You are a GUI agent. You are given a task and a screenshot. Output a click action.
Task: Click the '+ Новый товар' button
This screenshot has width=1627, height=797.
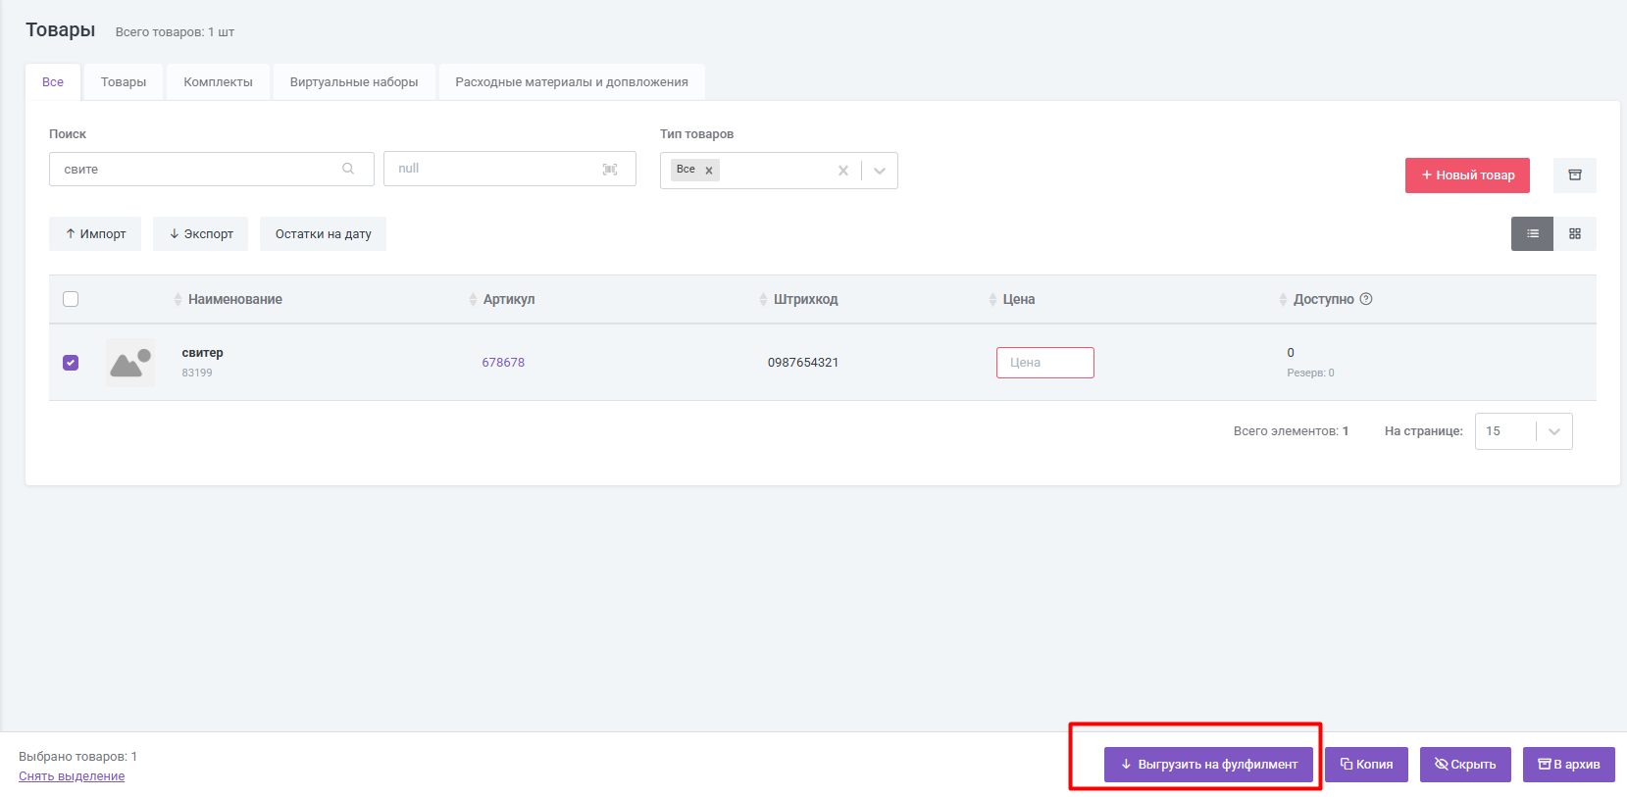coord(1467,175)
